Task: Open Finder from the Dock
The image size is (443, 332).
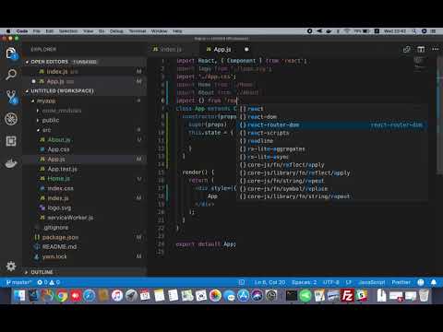Action: [20, 296]
